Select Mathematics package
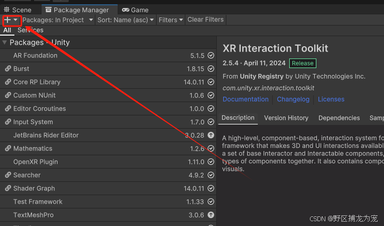The image size is (384, 226). point(108,148)
